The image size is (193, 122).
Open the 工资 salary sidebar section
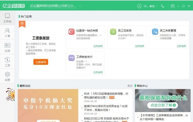(7, 62)
